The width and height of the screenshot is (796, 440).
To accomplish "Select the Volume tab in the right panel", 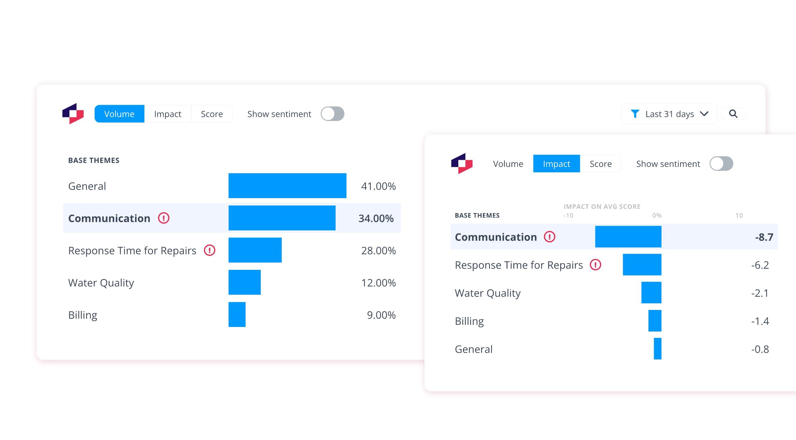I will (x=508, y=163).
